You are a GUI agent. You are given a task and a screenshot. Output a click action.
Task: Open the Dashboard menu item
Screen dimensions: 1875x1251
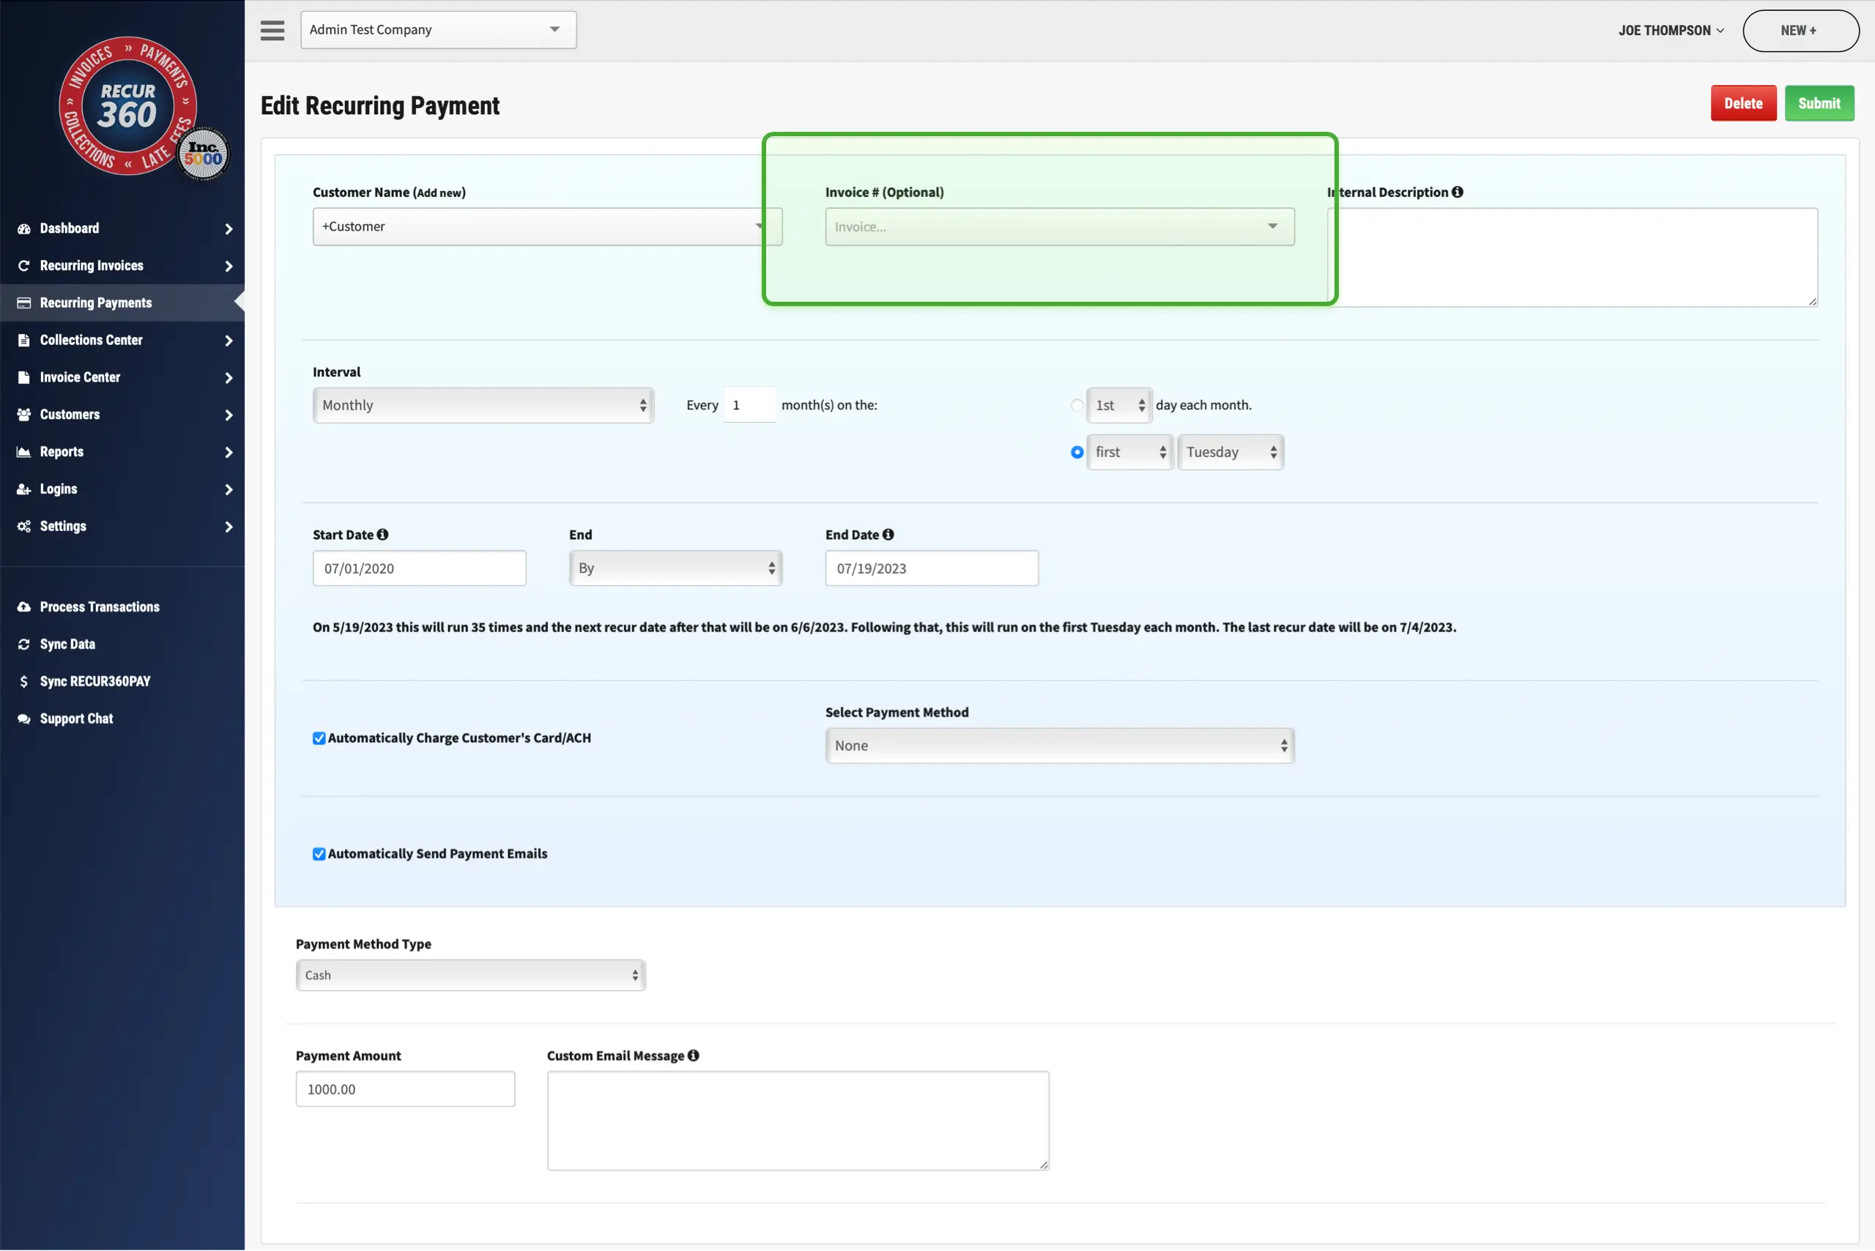[x=122, y=229]
